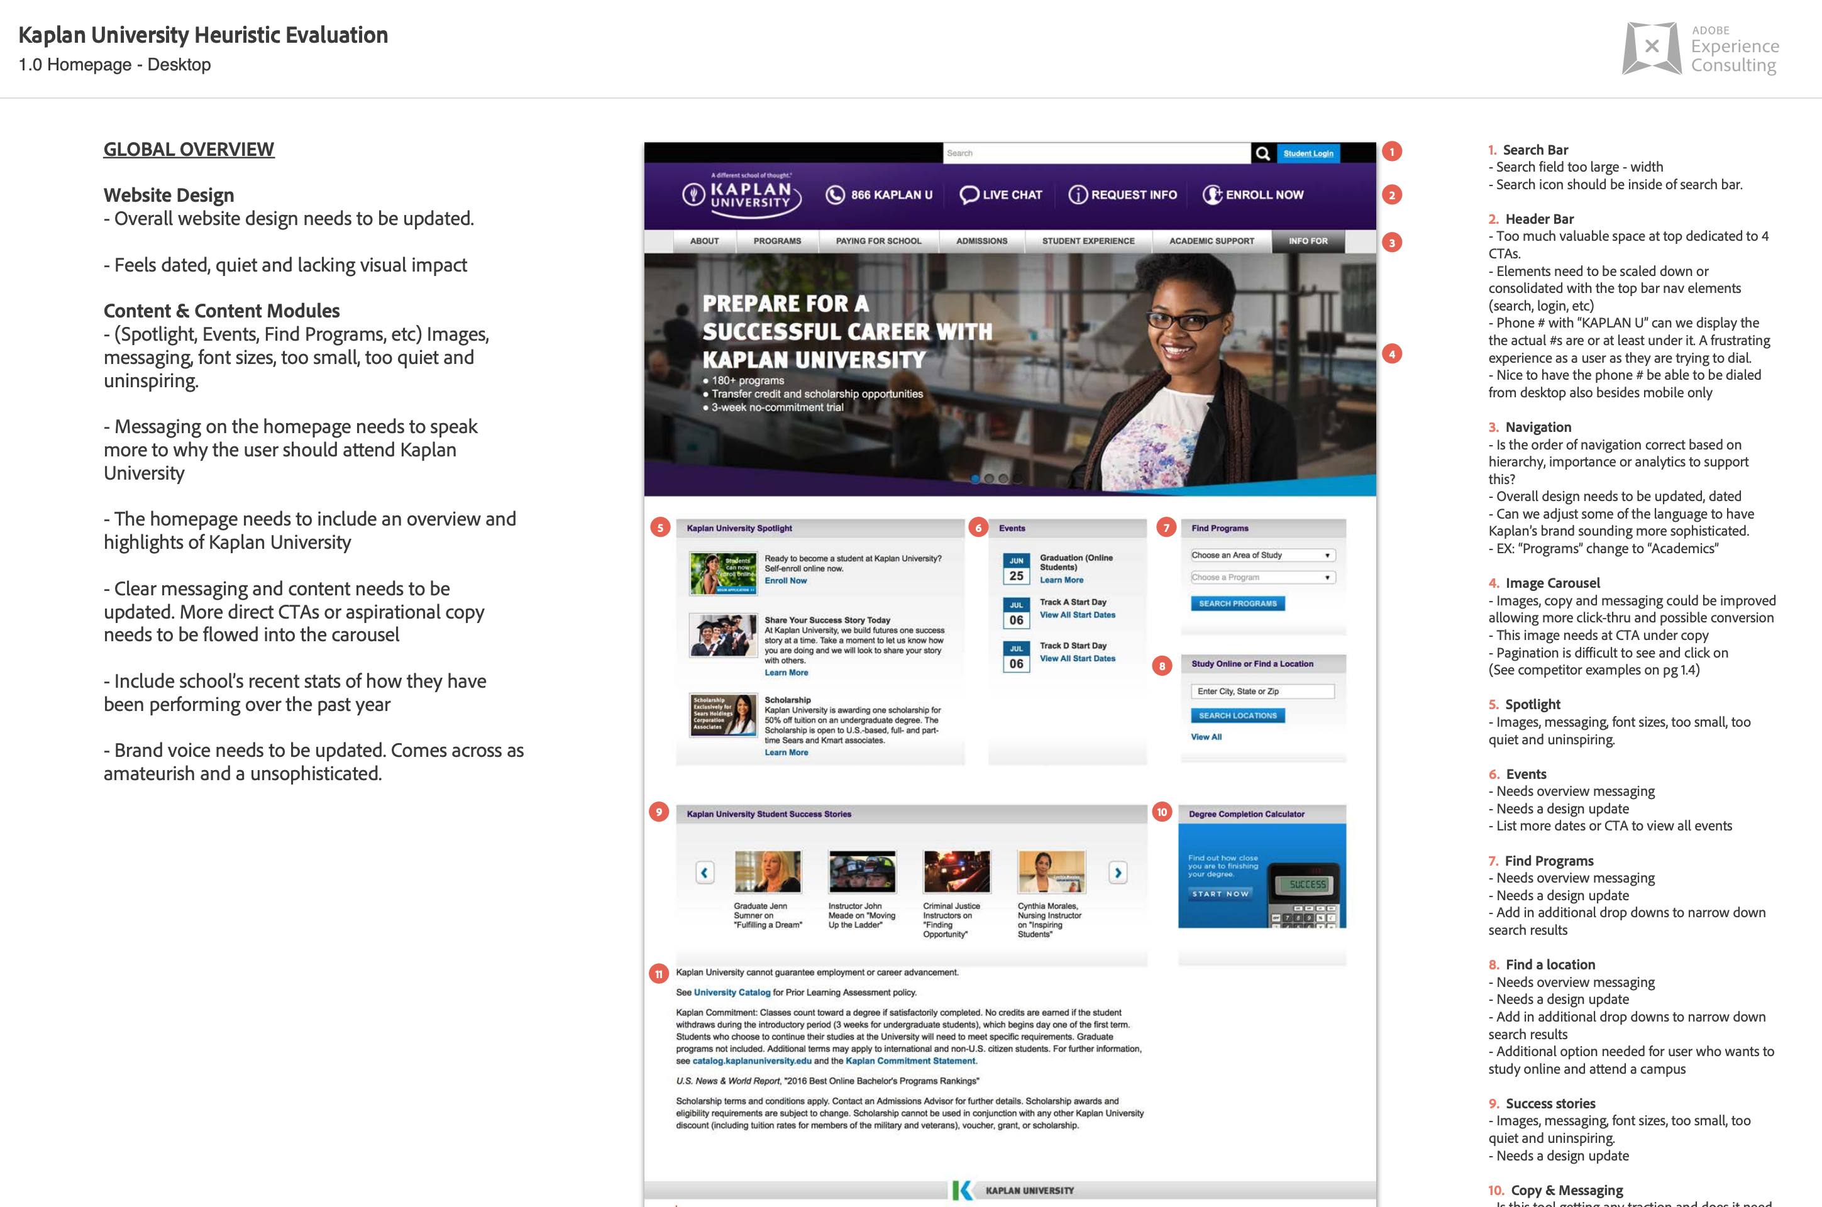Viewport: 1822px width, 1207px height.
Task: Click the success stories next arrow
Action: coord(1118,872)
